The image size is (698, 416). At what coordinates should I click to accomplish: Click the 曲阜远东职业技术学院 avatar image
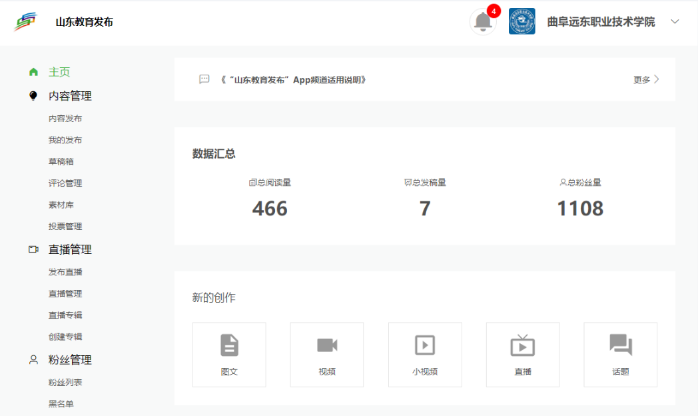(x=522, y=21)
